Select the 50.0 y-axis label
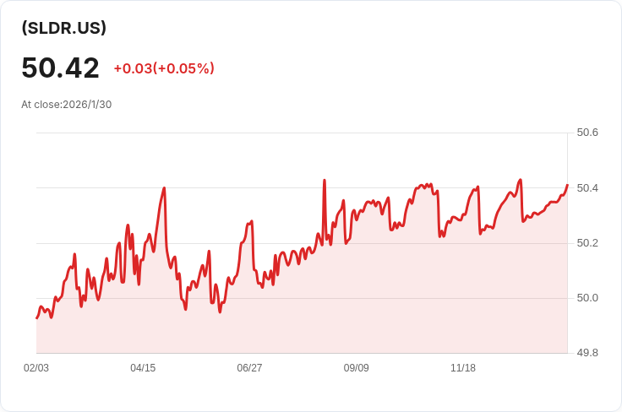This screenshot has width=622, height=412. (587, 298)
